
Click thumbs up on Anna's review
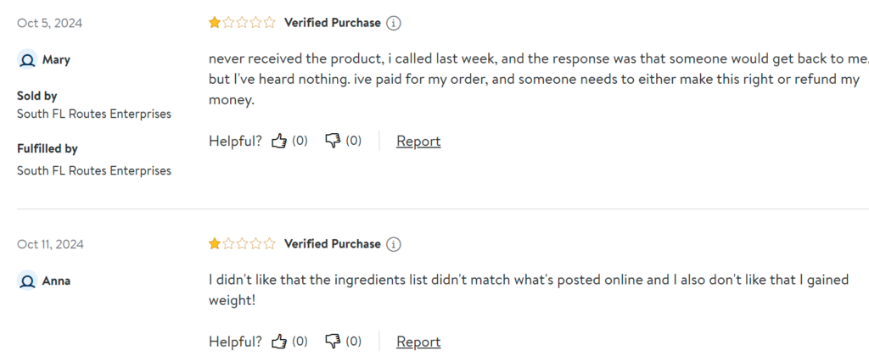point(279,342)
